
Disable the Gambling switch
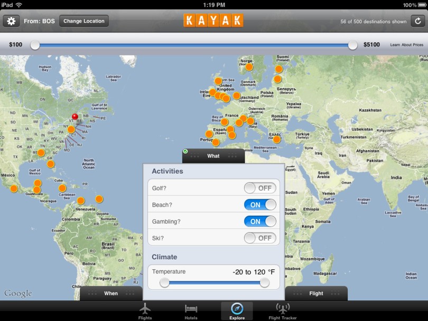[260, 221]
